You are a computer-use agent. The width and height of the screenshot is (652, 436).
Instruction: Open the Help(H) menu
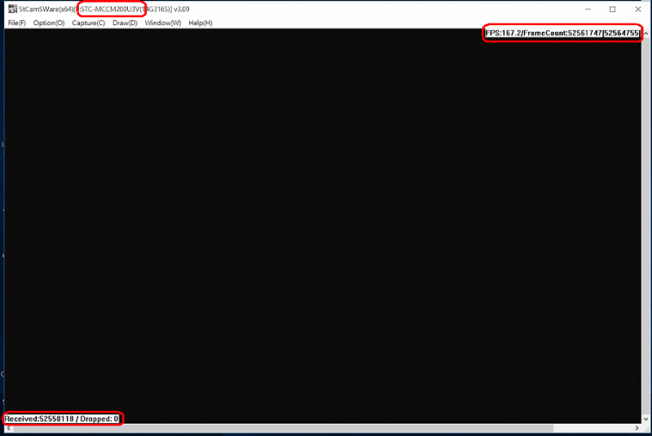click(200, 23)
